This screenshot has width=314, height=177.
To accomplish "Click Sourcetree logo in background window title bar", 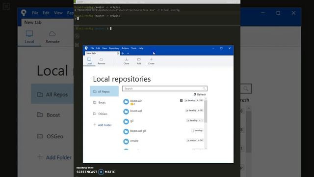I will click(x=24, y=13).
